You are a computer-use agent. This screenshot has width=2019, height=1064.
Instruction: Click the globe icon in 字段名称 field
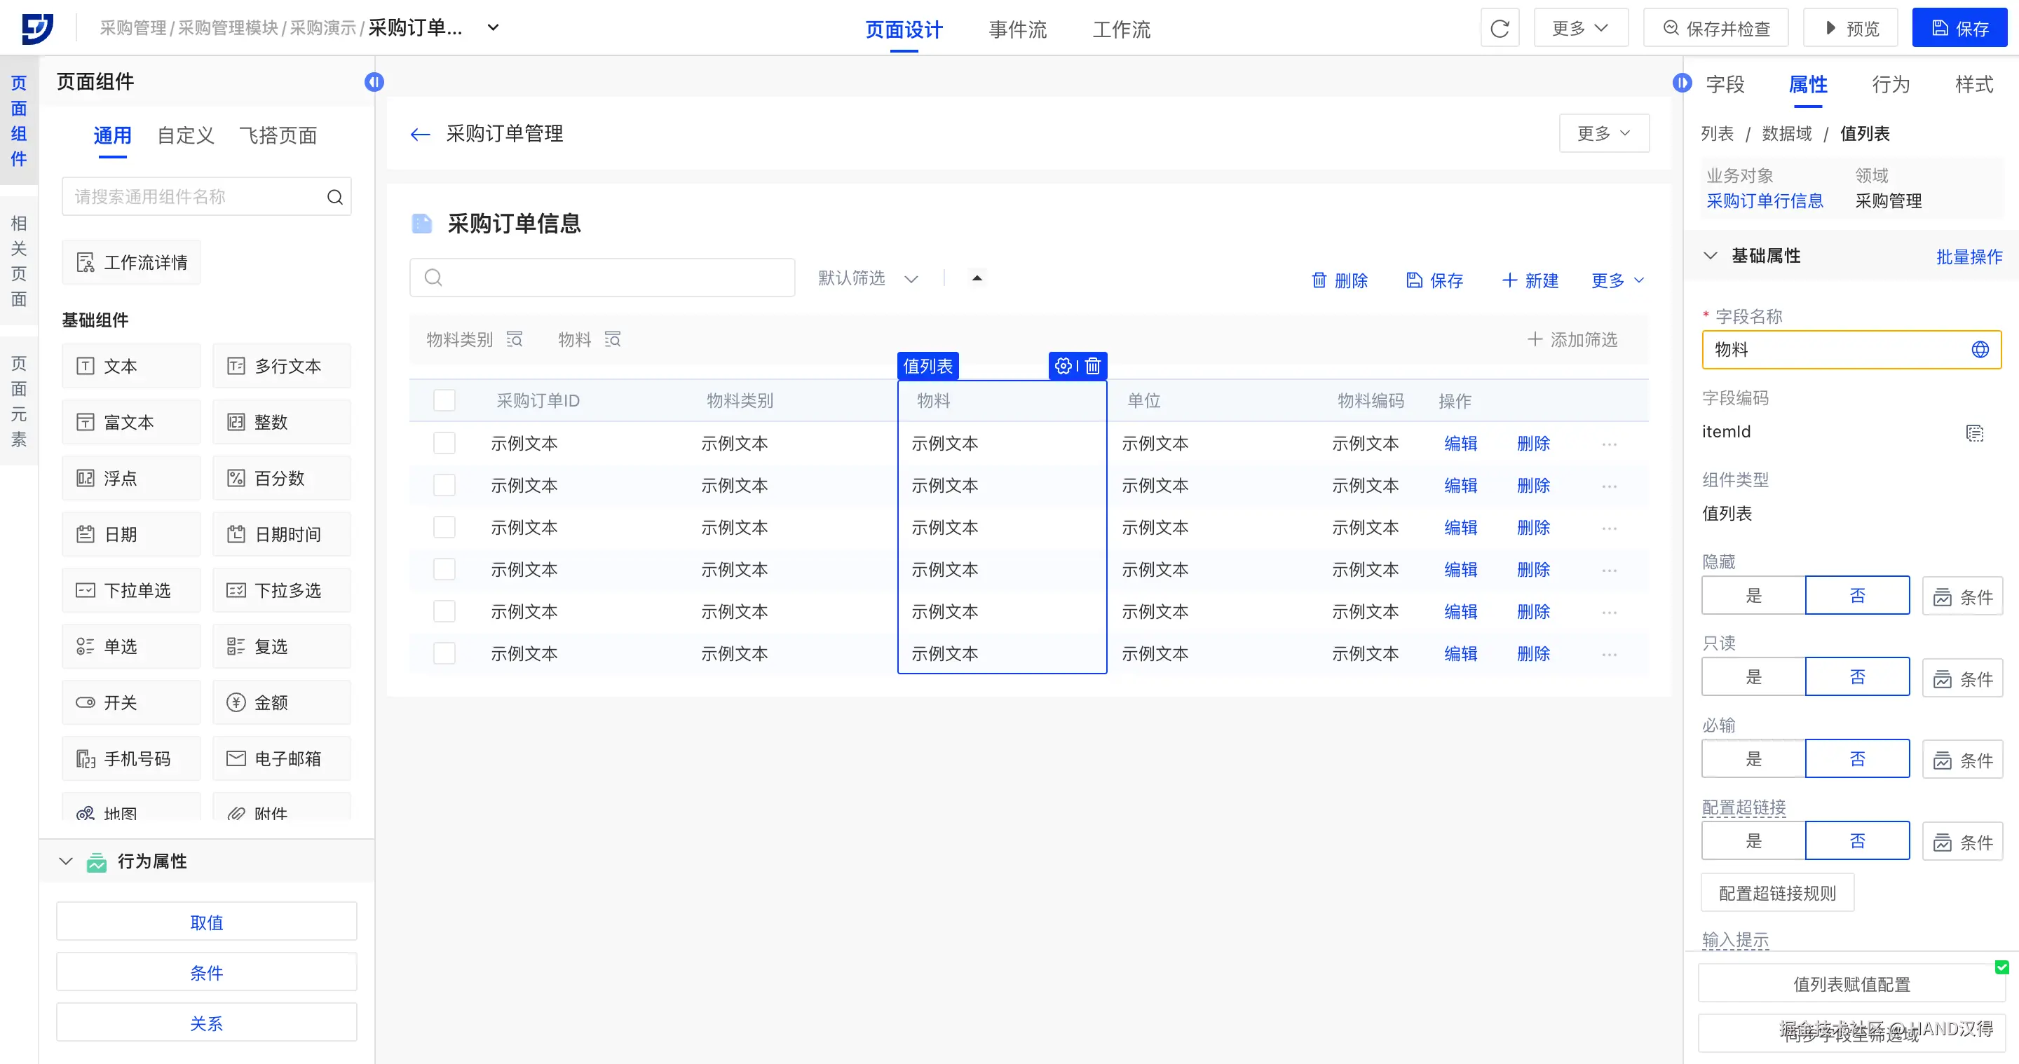(1980, 350)
